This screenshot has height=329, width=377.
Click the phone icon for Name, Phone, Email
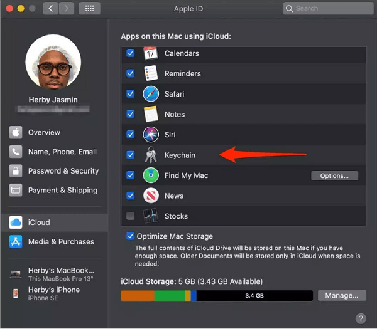pos(16,152)
